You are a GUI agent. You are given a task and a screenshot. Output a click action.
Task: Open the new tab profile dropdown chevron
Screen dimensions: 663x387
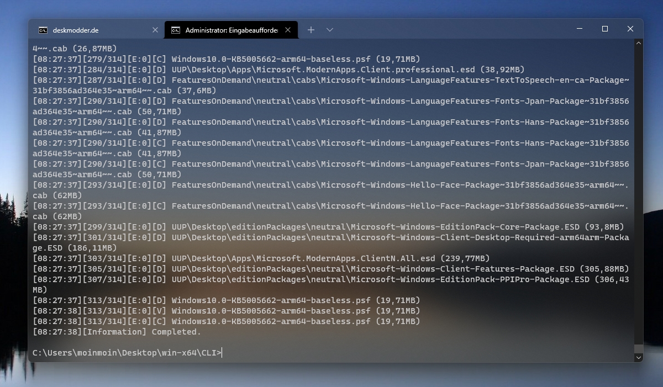click(x=330, y=30)
